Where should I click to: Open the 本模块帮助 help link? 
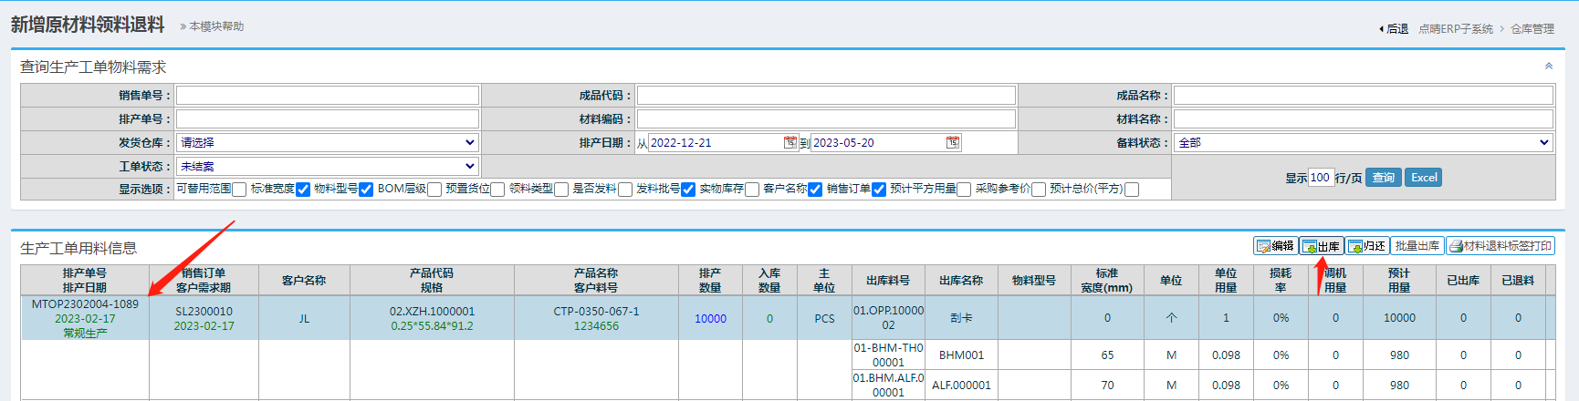[x=216, y=26]
